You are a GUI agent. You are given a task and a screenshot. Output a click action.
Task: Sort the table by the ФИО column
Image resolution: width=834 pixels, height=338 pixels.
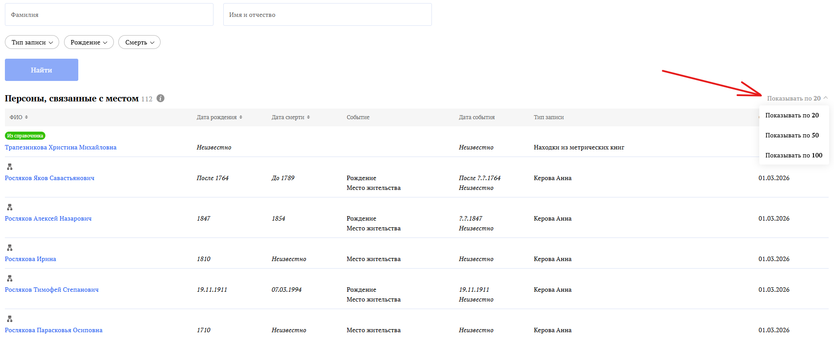(19, 117)
